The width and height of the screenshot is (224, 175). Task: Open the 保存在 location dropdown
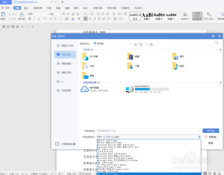click(131, 43)
